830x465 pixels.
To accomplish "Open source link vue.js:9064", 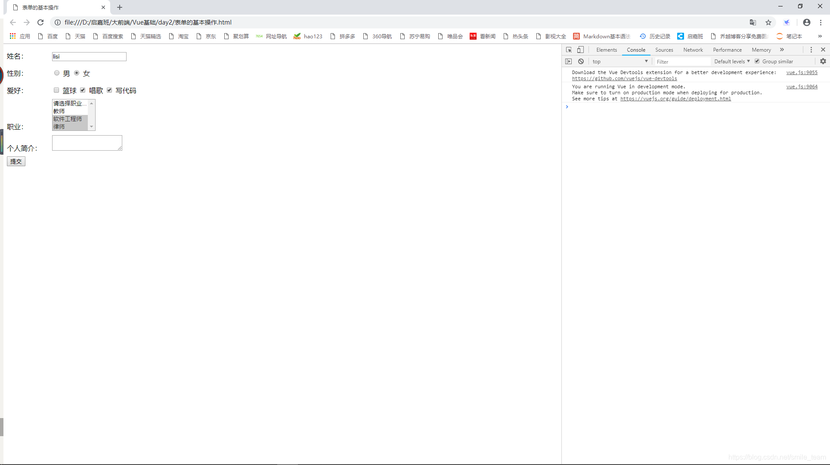I will point(802,87).
